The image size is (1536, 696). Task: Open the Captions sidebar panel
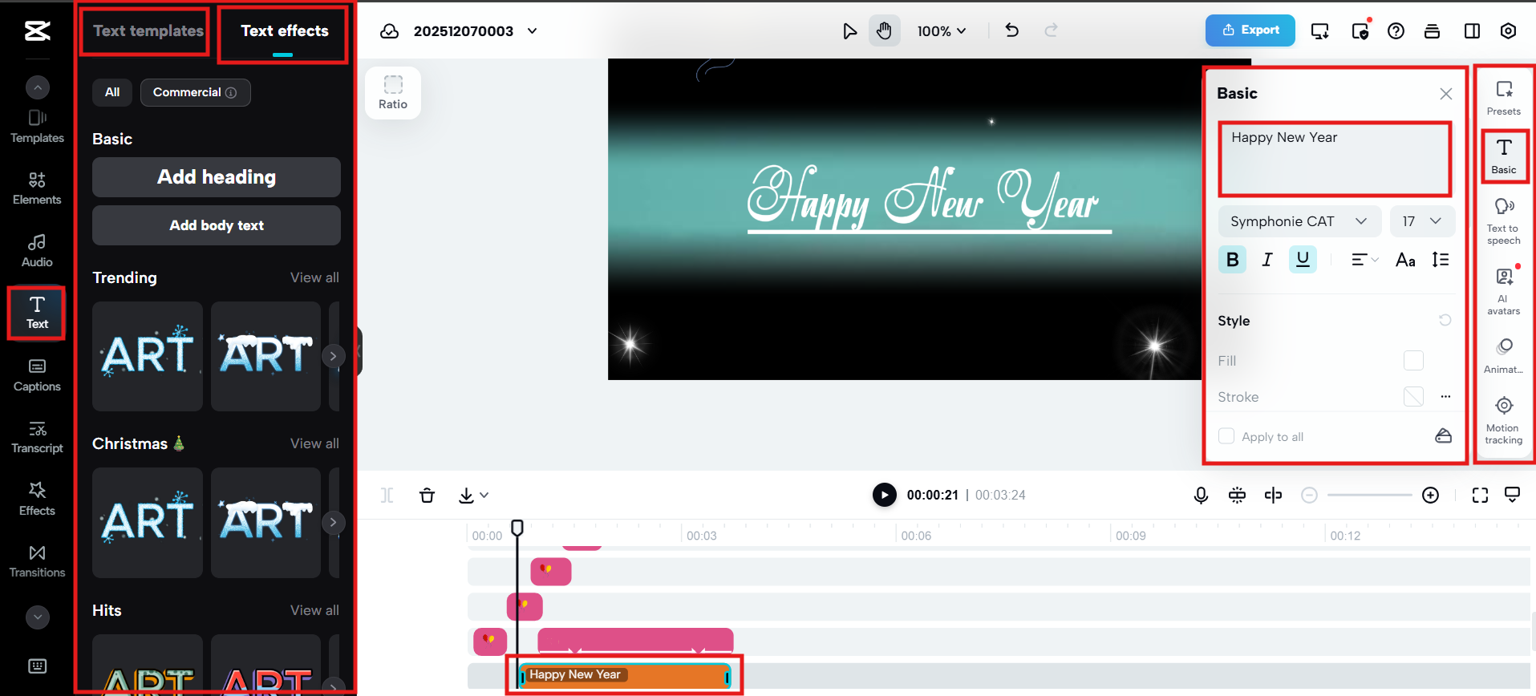(37, 375)
